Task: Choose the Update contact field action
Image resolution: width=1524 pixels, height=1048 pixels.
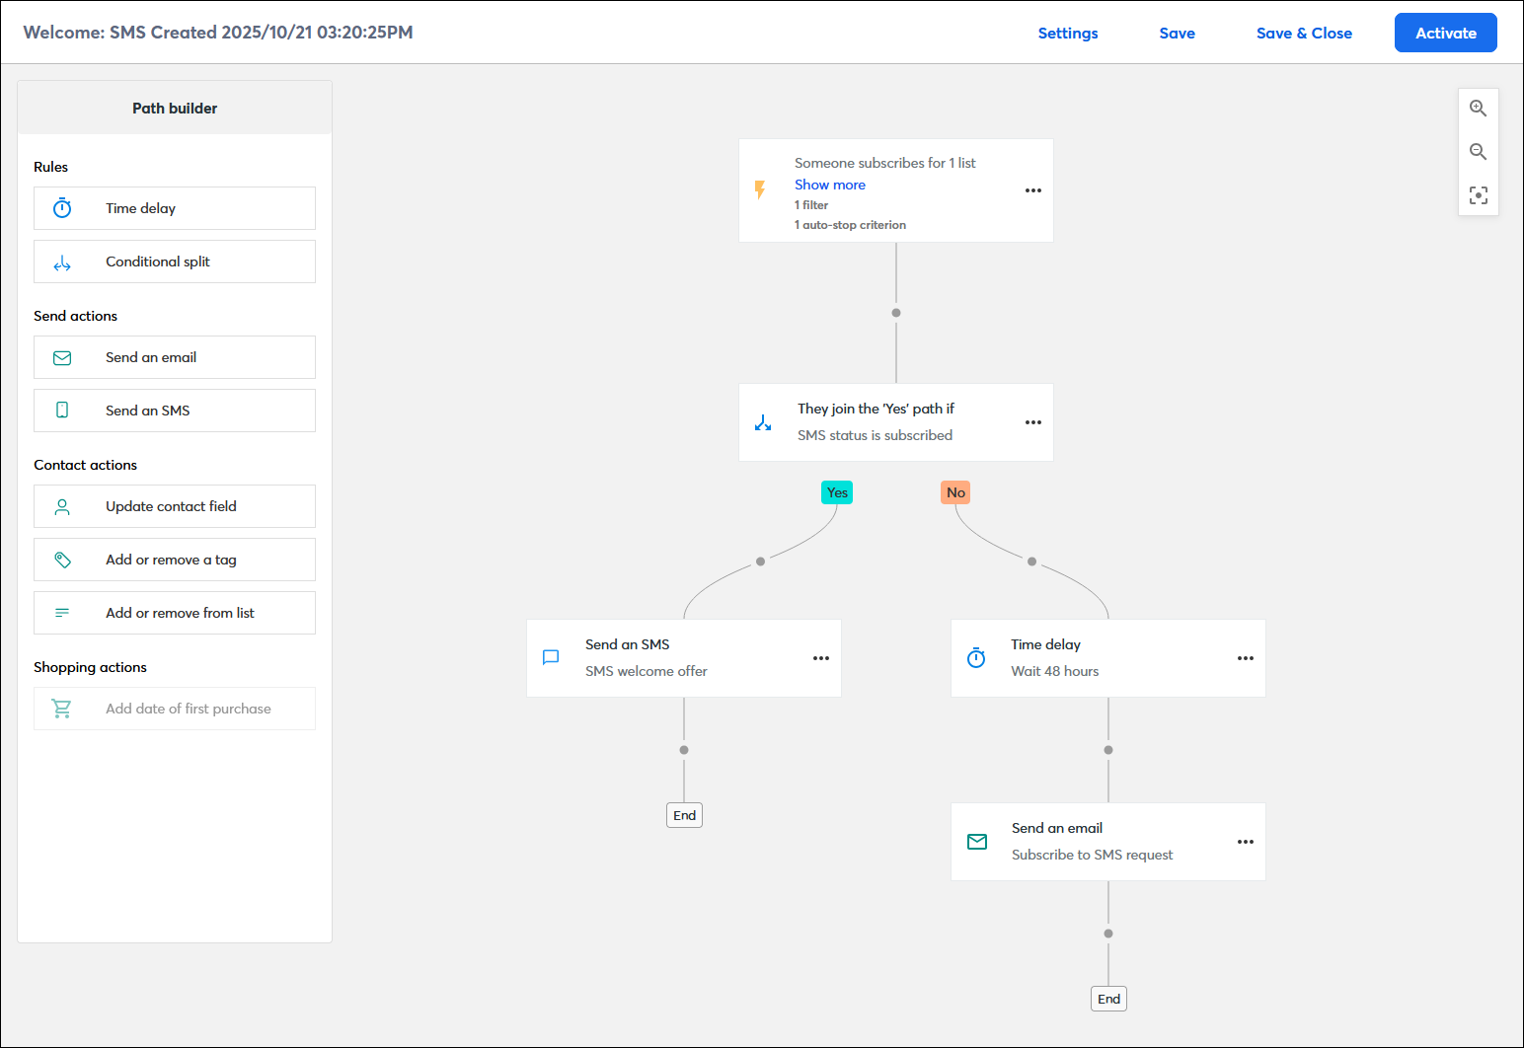Action: (x=175, y=506)
